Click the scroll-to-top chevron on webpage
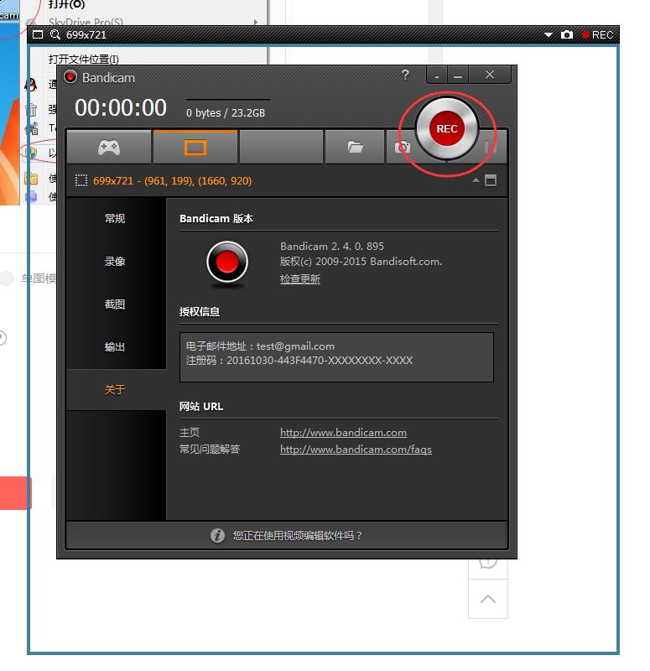This screenshot has height=671, width=650. tap(488, 599)
